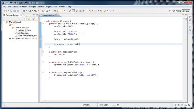Close the Package Explorer view tab
Image resolution: width=194 pixels, height=109 pixels.
(x=22, y=15)
